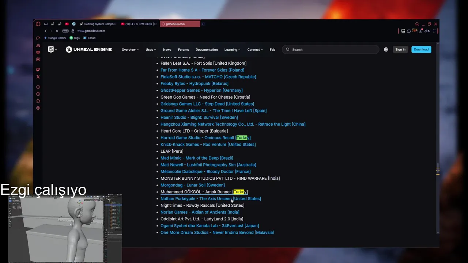Expand the Uses dropdown menu
468x263 pixels.
(x=151, y=50)
